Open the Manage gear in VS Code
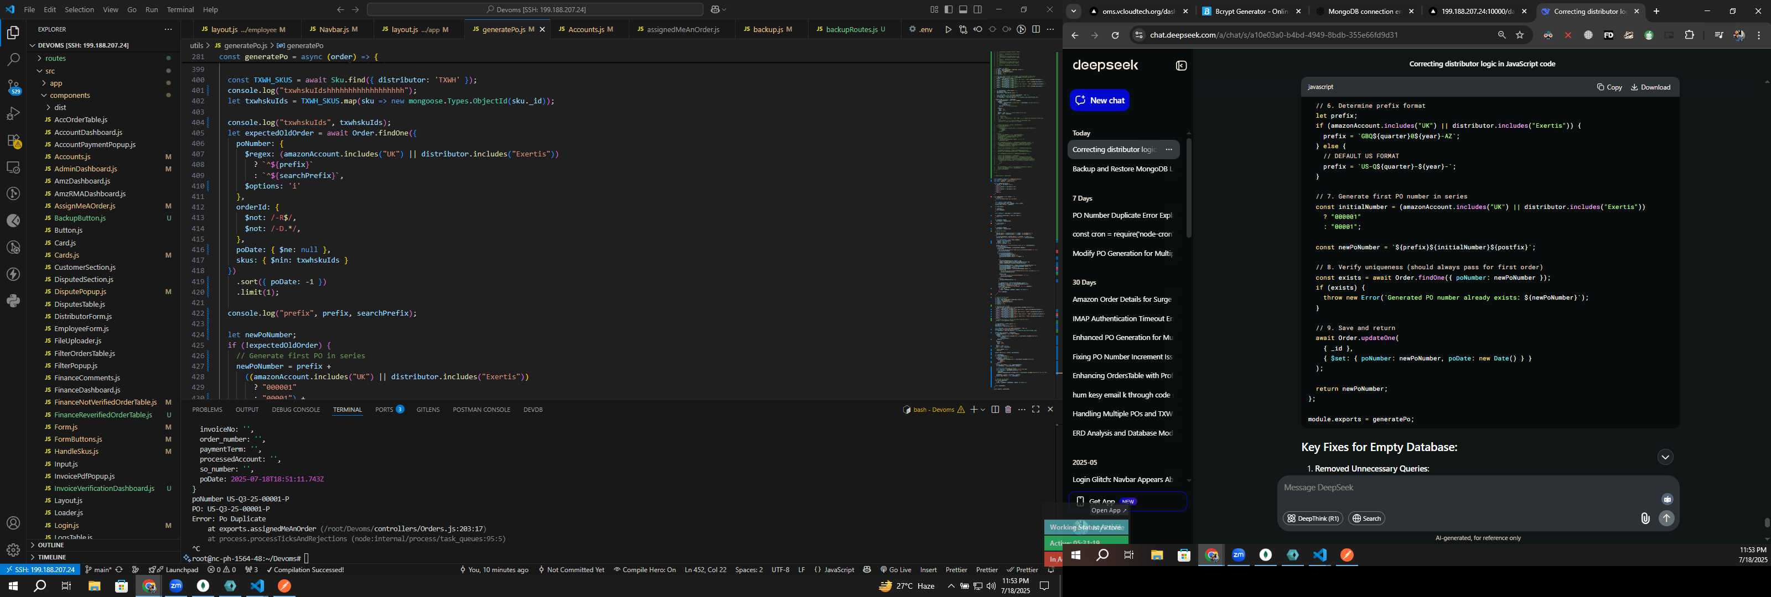Viewport: 1771px width, 597px height. point(13,550)
